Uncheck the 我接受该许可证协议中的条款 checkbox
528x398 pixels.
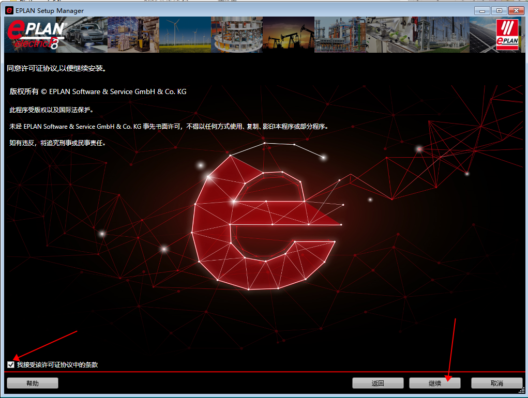(11, 365)
